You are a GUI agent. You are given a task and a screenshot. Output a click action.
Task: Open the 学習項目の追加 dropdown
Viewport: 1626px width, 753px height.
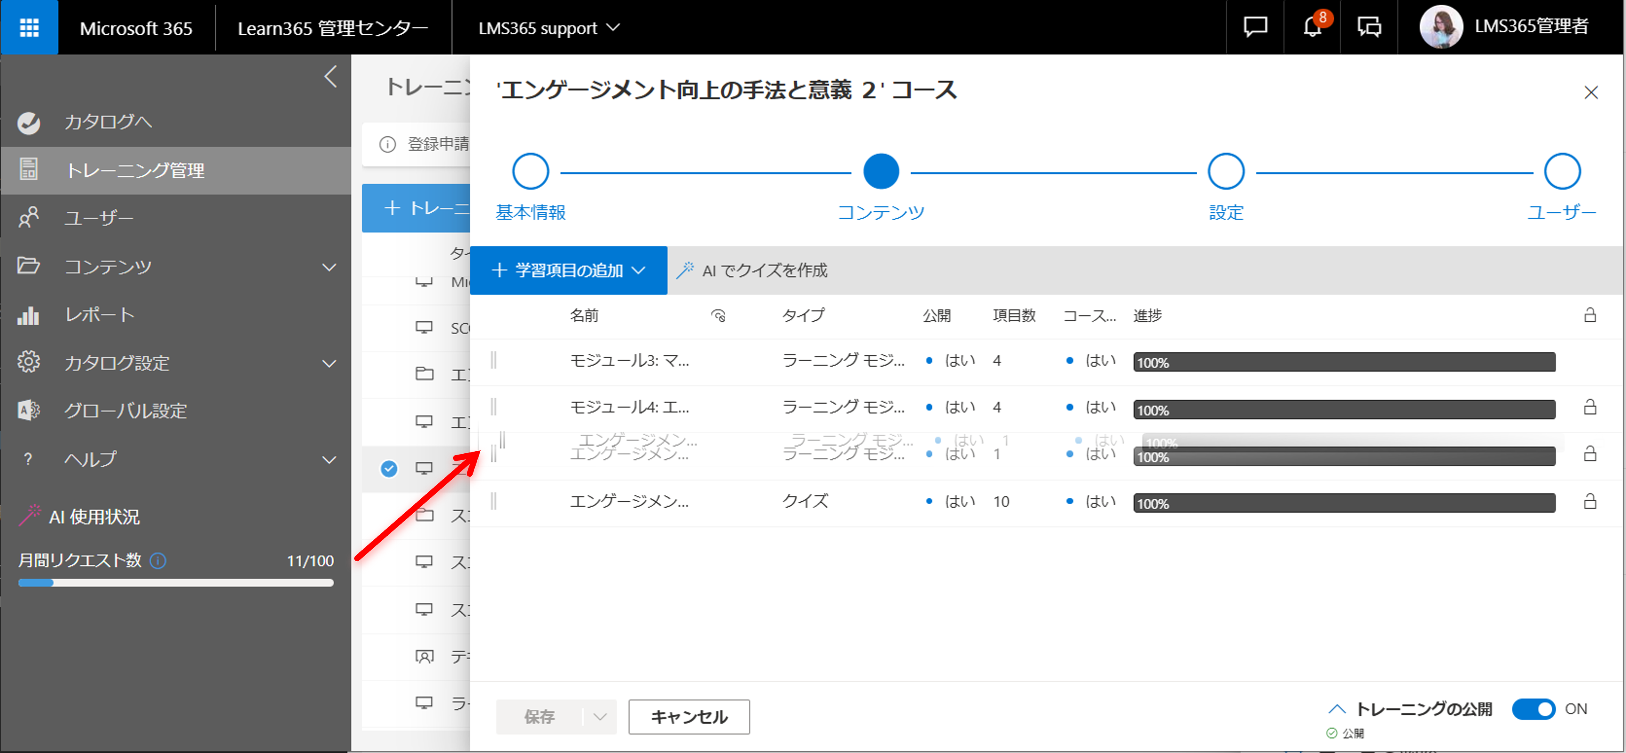point(568,270)
